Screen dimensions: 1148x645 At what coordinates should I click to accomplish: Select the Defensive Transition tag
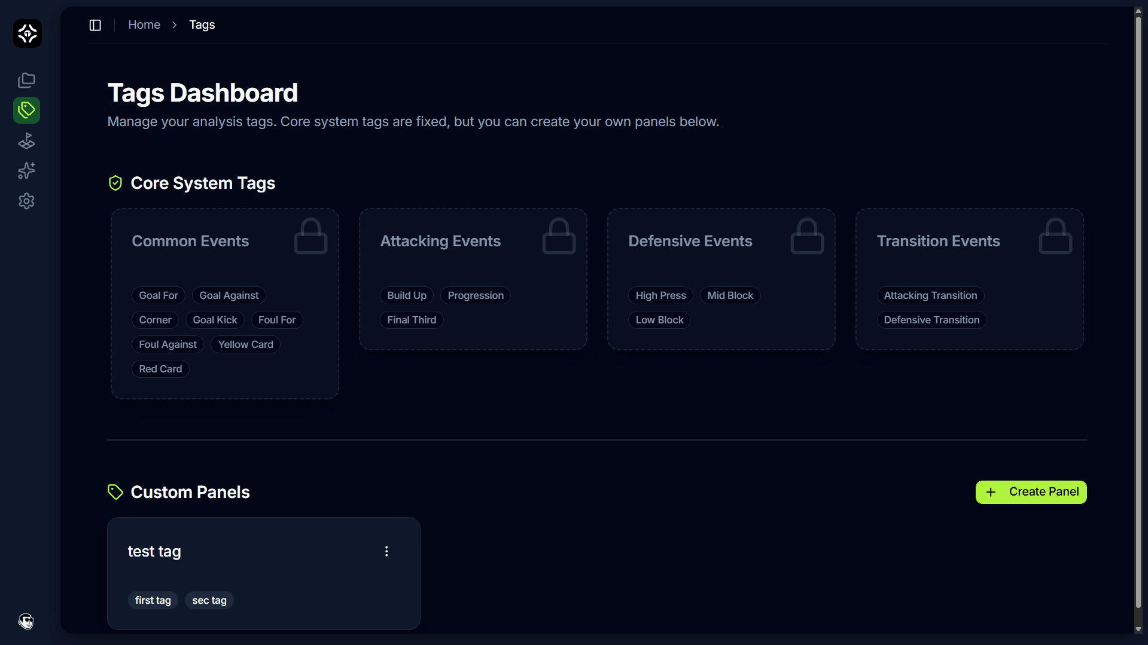[931, 320]
